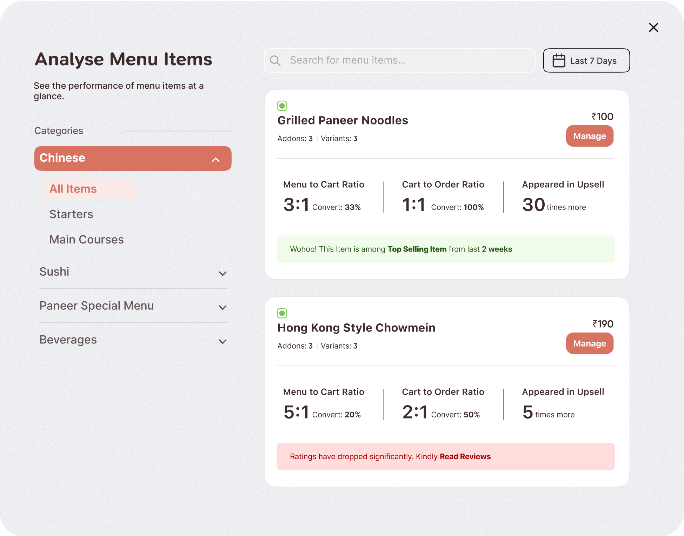The width and height of the screenshot is (684, 536).
Task: Click veg indicator on Hong Kong Style Chowmein
Action: [282, 313]
